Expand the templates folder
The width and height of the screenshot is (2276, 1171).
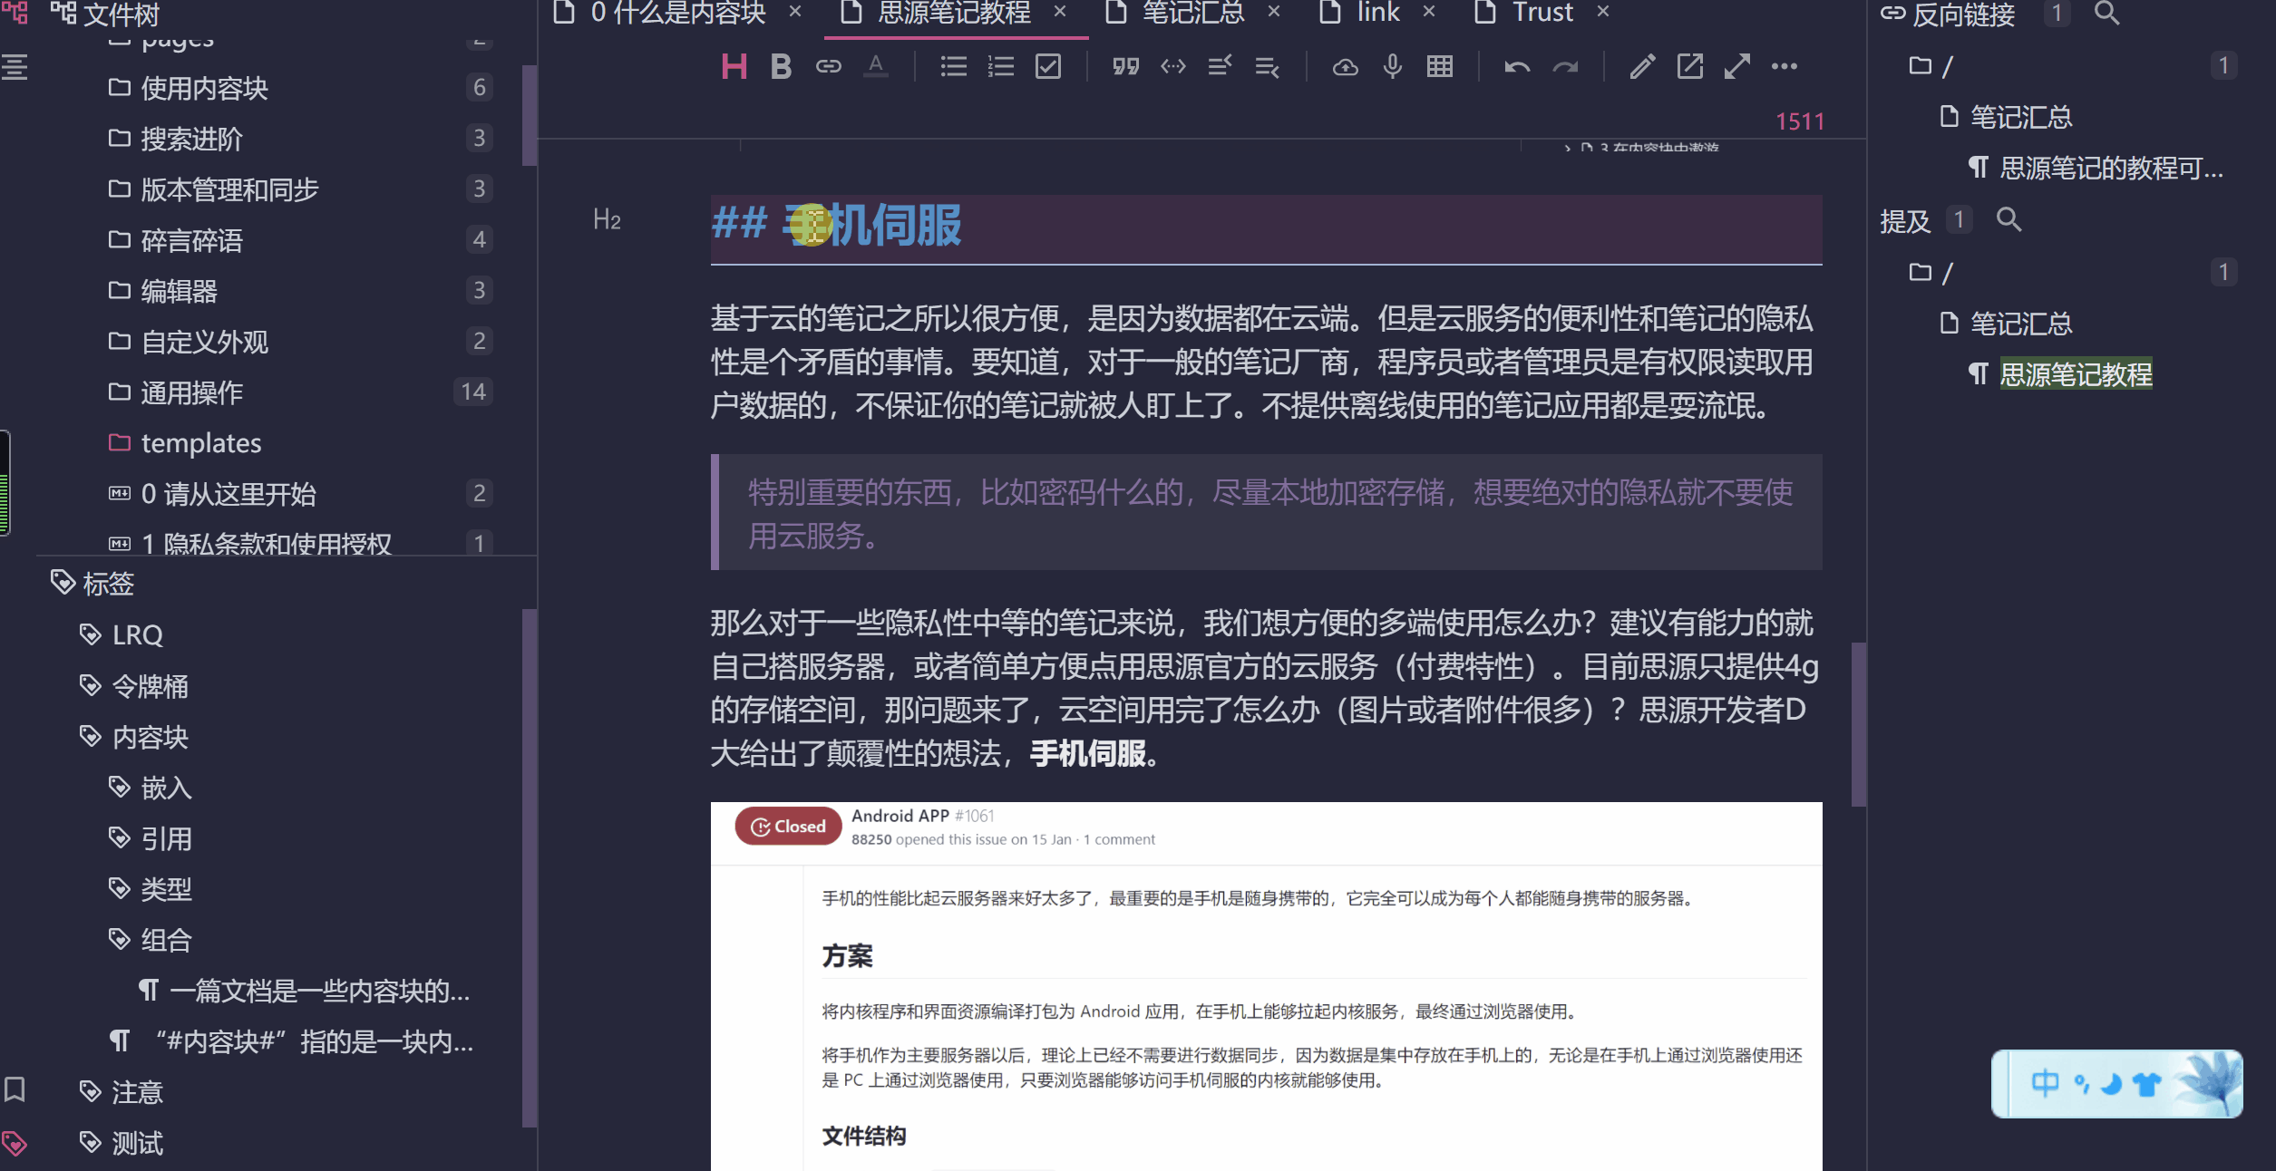point(200,443)
